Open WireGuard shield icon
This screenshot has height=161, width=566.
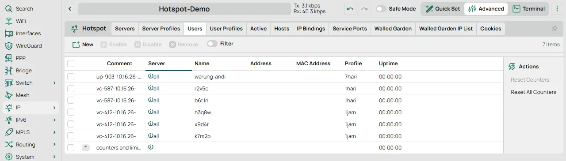tap(9, 45)
